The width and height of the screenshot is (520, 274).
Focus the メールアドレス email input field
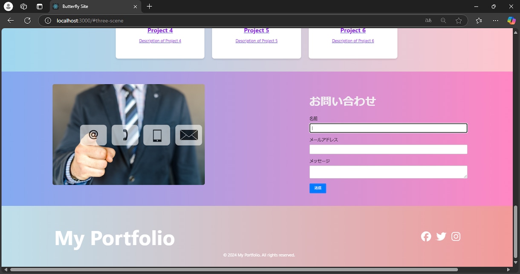388,149
